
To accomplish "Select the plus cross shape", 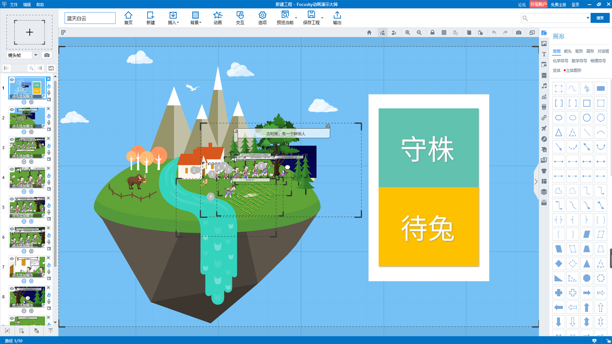I will pyautogui.click(x=558, y=293).
